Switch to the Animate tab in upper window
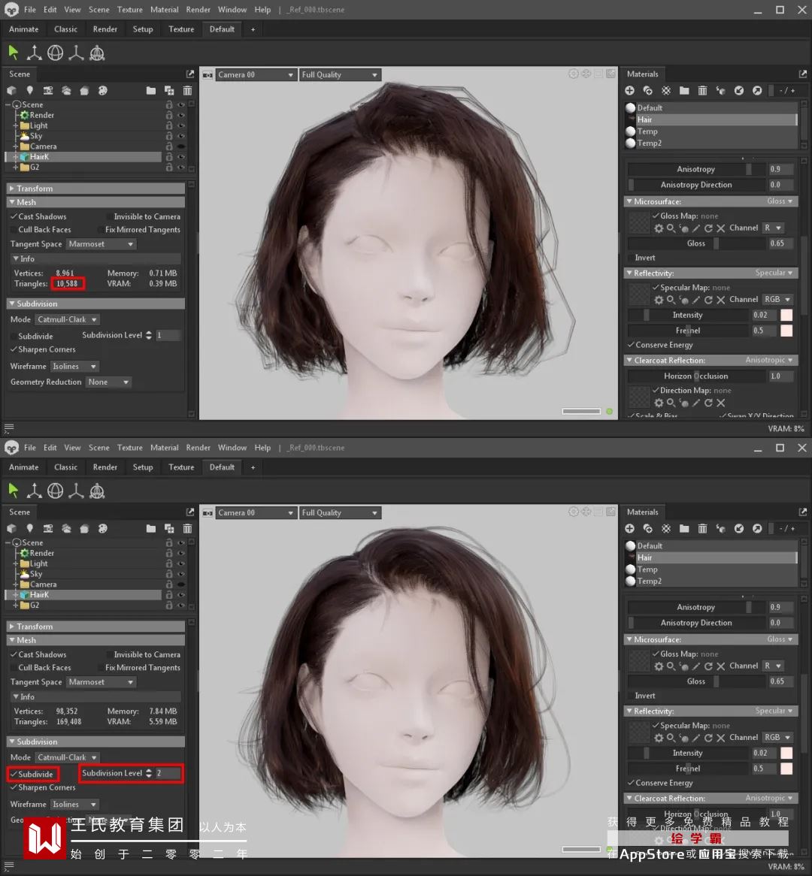The height and width of the screenshot is (876, 812). pyautogui.click(x=24, y=29)
